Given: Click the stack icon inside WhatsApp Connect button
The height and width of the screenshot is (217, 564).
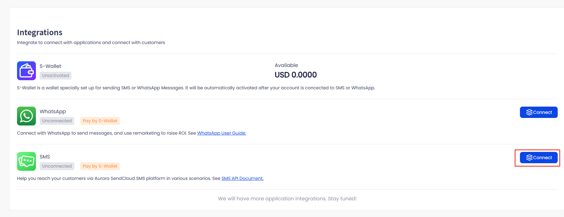Looking at the screenshot, I should [x=529, y=112].
